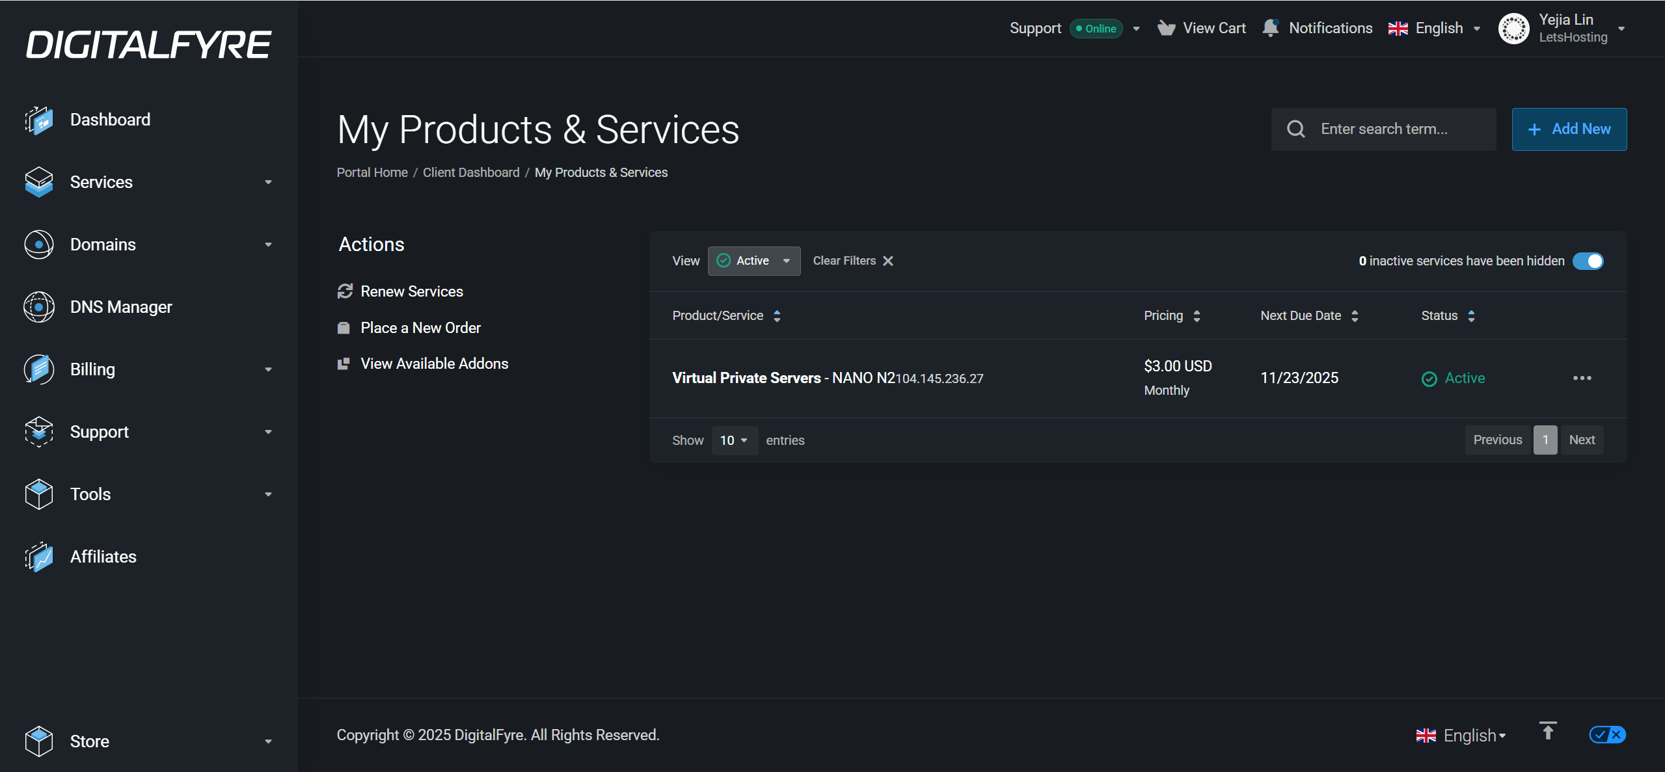Click the Place a New Order bag icon
The width and height of the screenshot is (1665, 772).
[344, 328]
